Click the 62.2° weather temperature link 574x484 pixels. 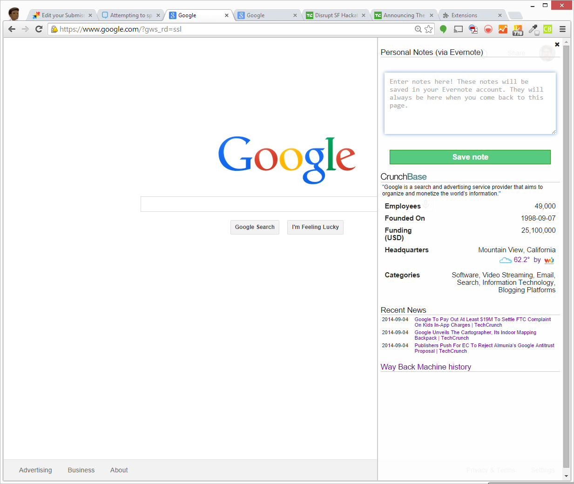pyautogui.click(x=521, y=260)
